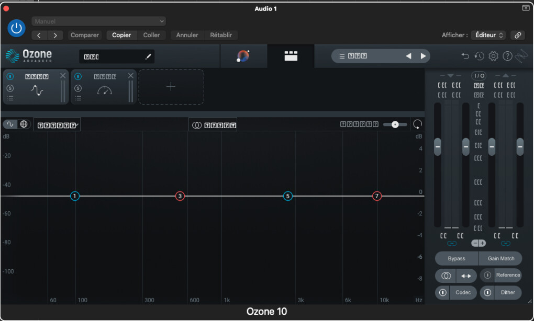Adjust right output gain fader
This screenshot has height=321, width=534.
click(x=520, y=147)
